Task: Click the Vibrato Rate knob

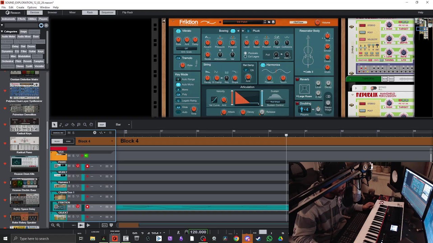Action: point(178,40)
